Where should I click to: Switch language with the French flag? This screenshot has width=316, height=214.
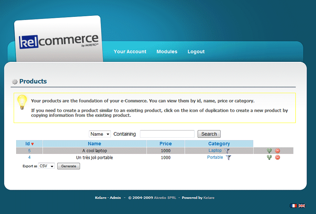[x=293, y=206]
